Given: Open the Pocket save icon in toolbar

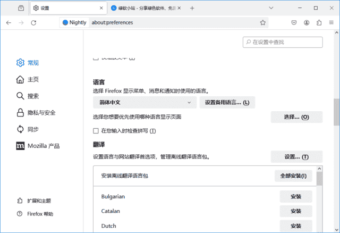Looking at the screenshot, I should pos(294,23).
